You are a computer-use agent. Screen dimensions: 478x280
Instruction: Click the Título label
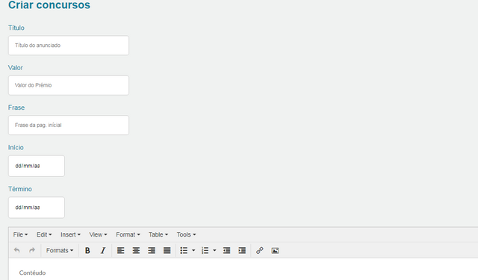(x=16, y=28)
